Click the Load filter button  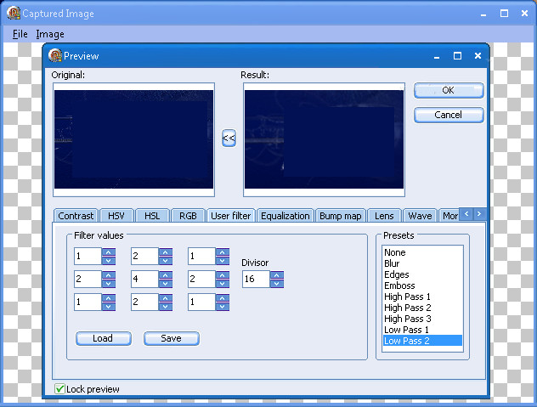click(103, 338)
